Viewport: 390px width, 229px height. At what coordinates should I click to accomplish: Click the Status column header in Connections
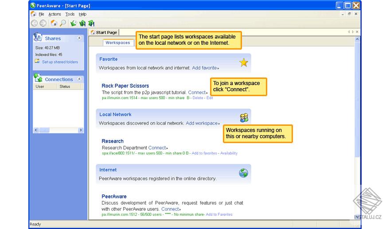coord(69,86)
